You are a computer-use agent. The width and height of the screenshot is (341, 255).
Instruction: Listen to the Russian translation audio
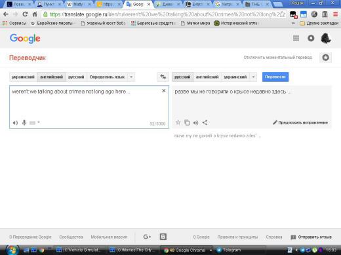195,123
